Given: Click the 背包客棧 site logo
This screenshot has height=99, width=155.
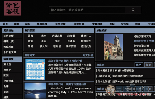Looking at the screenshot, I should [x=12, y=8].
